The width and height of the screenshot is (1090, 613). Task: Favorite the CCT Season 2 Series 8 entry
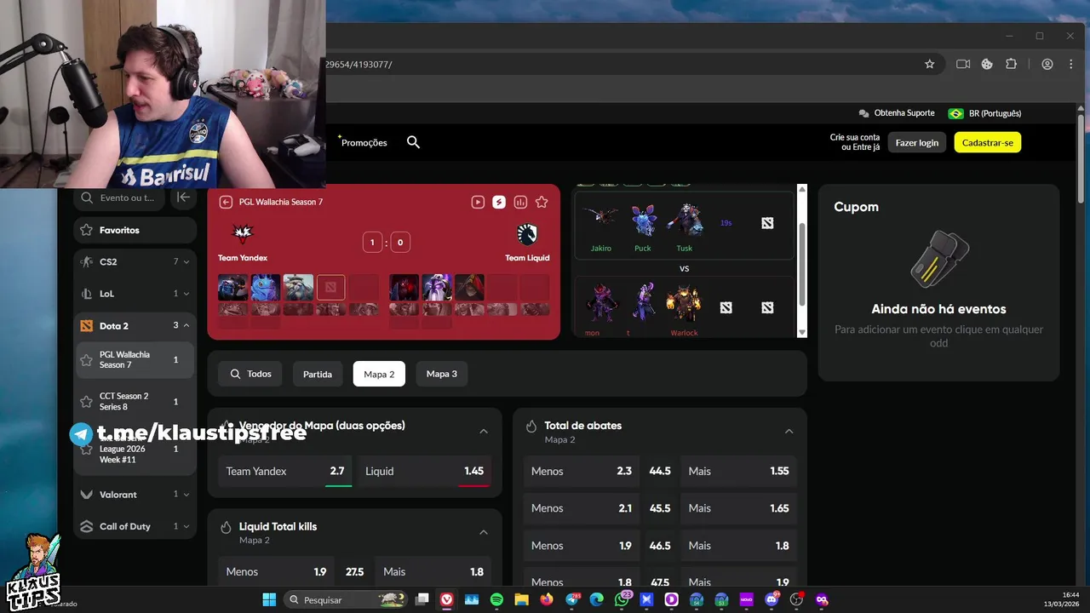coord(86,401)
